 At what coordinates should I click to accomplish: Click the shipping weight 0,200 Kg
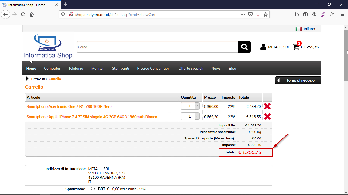(254, 132)
